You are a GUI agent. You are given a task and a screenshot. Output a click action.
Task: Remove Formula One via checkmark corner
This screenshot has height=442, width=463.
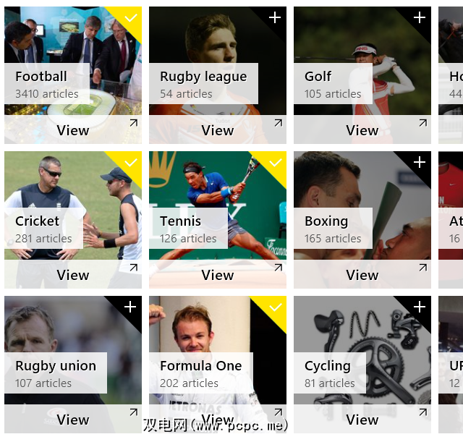275,307
